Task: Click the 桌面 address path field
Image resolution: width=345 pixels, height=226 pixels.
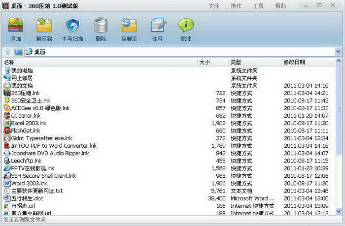Action: pos(180,52)
